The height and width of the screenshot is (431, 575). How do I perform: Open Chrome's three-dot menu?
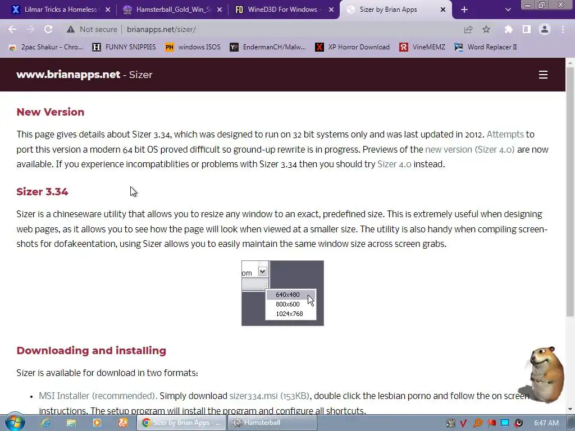pyautogui.click(x=563, y=29)
